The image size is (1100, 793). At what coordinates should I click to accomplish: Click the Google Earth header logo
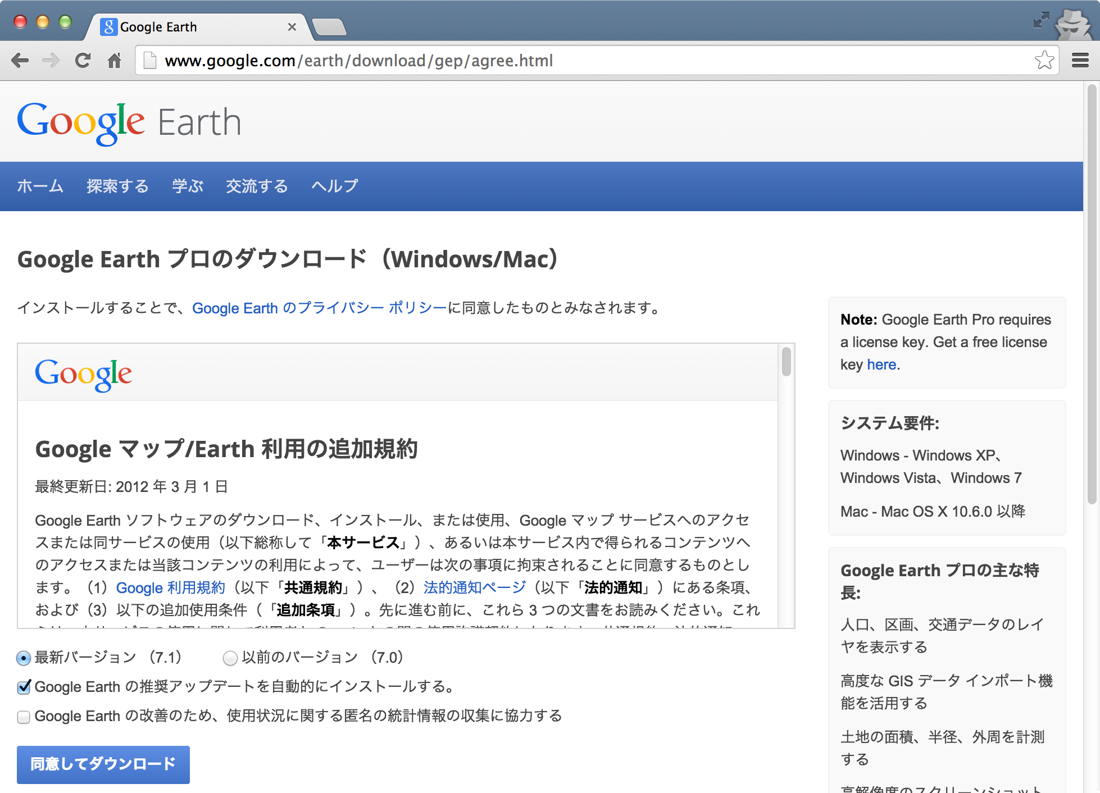129,123
